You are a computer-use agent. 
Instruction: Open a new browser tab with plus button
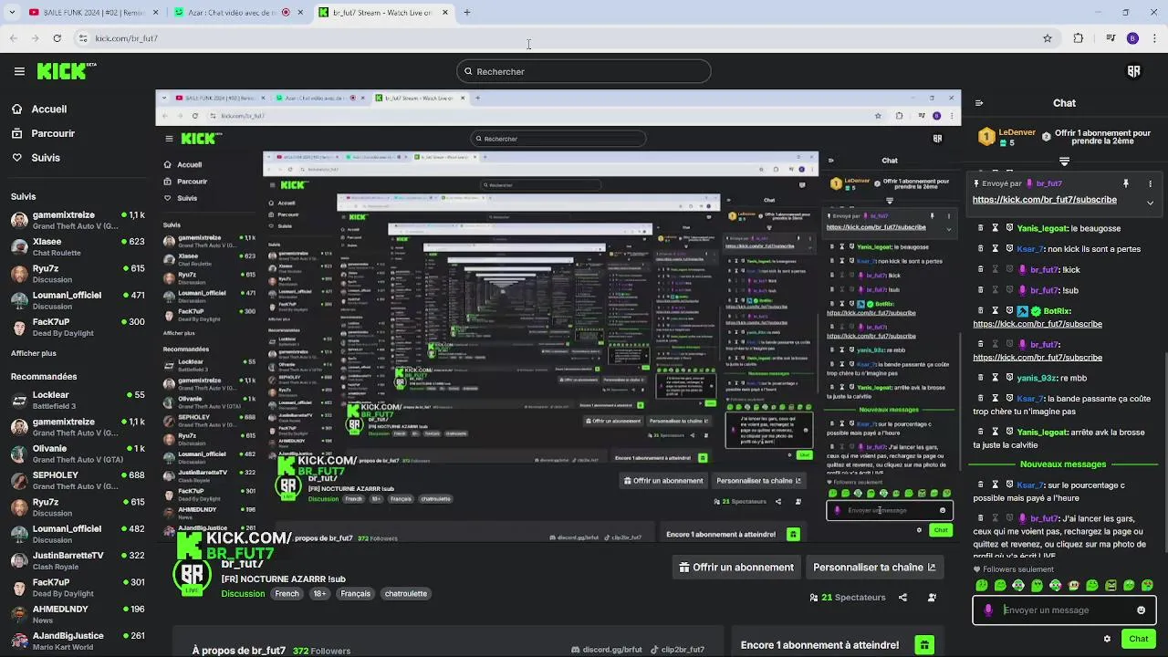click(467, 13)
